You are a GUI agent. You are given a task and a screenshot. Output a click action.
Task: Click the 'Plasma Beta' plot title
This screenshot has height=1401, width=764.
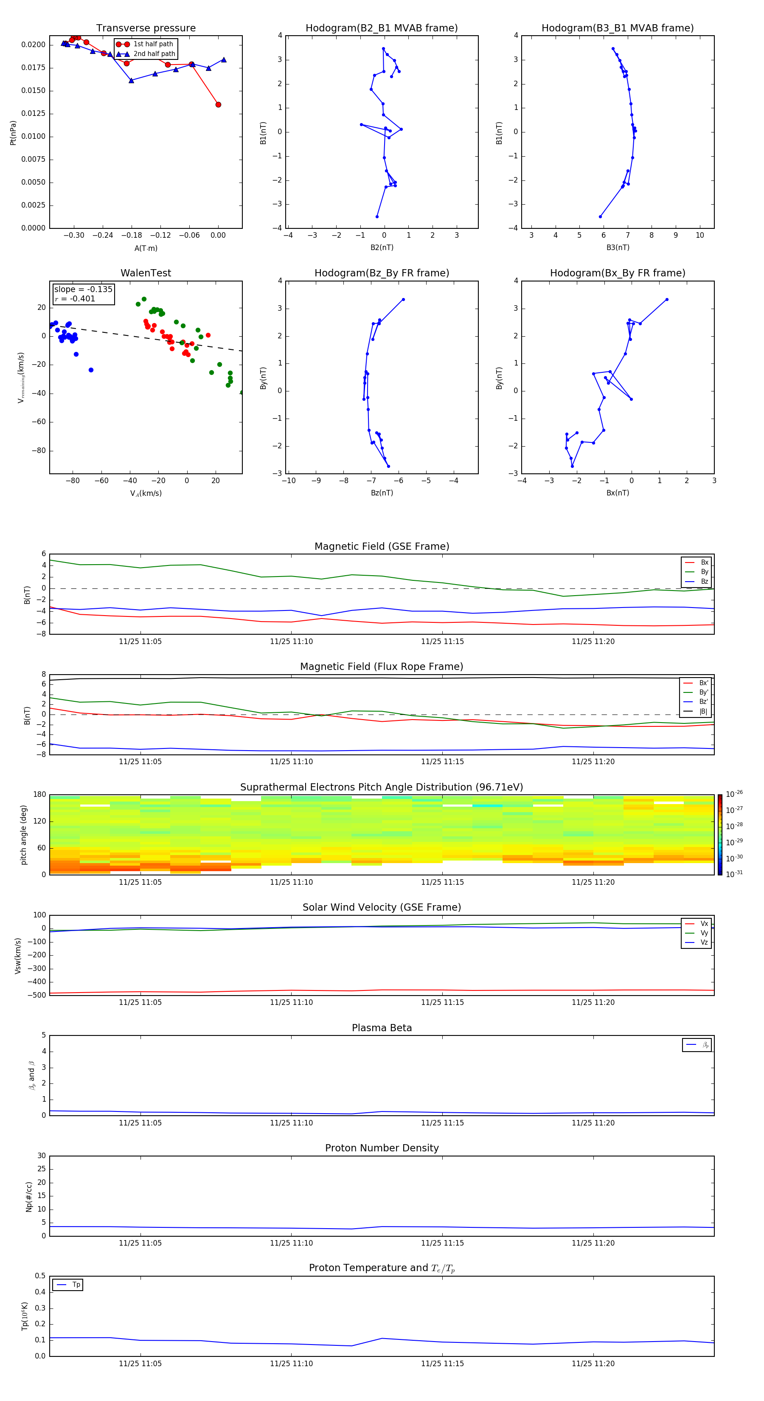[x=382, y=1028]
